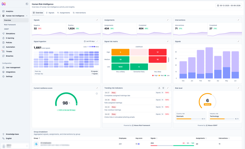
Task: Collapse the sidebar with the panel icon
Action: (x=27, y=4)
